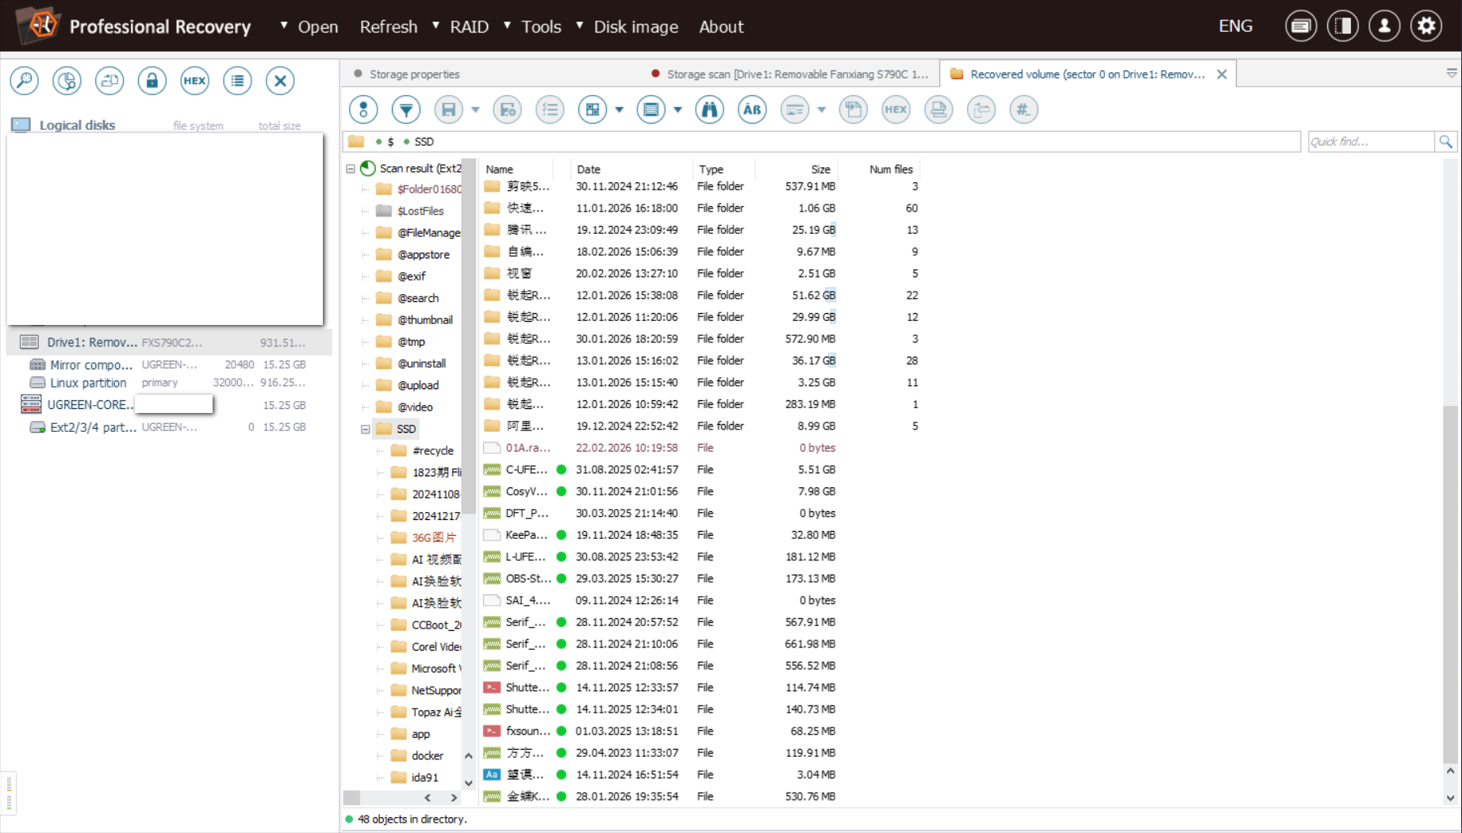Click the HEX viewer icon in left toolbar
The width and height of the screenshot is (1462, 833).
pyautogui.click(x=194, y=81)
